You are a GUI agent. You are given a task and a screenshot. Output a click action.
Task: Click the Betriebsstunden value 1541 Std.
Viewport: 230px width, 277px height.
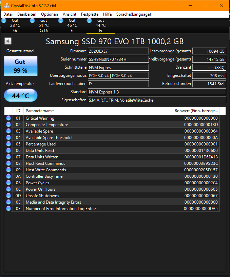coord(209,84)
